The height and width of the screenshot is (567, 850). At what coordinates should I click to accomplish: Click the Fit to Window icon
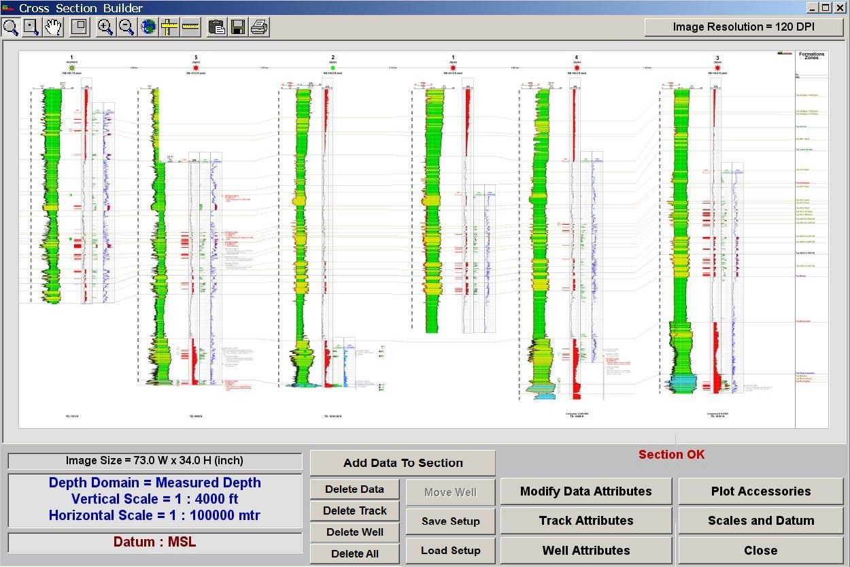tap(79, 27)
